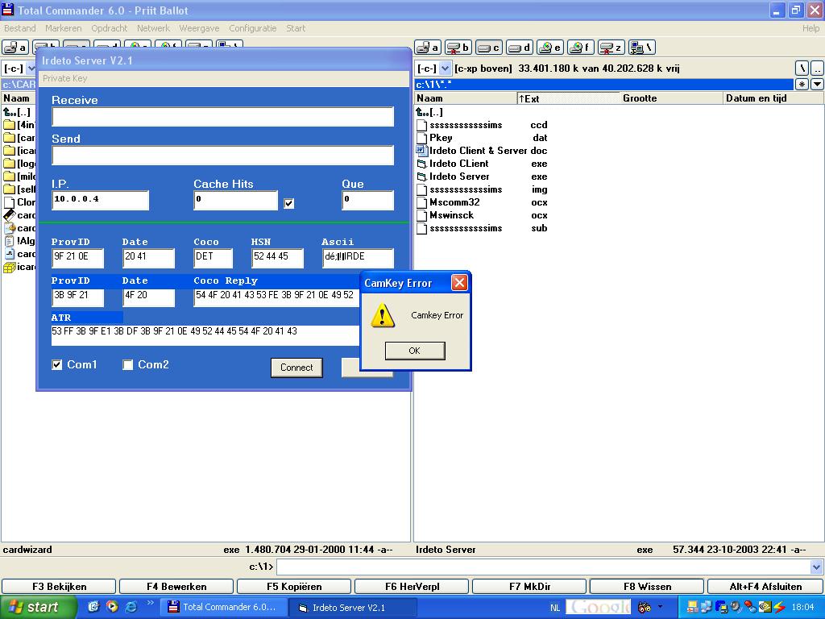Go to root directory in right panel

point(802,68)
